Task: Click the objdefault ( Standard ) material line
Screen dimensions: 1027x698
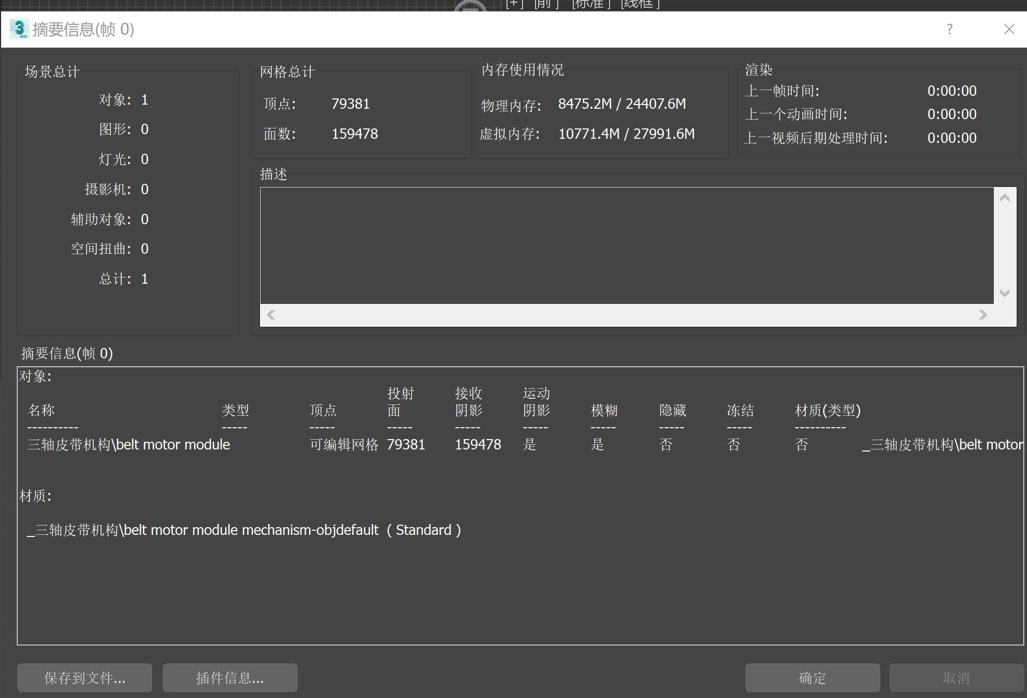Action: [x=244, y=530]
